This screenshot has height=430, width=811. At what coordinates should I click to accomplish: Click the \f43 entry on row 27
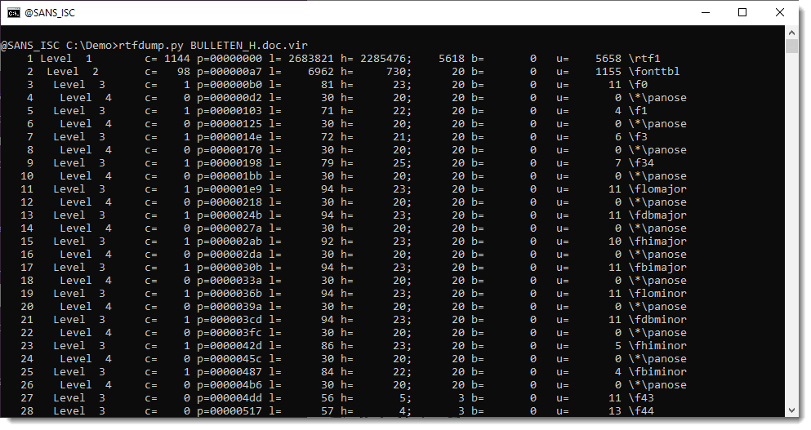click(x=641, y=398)
